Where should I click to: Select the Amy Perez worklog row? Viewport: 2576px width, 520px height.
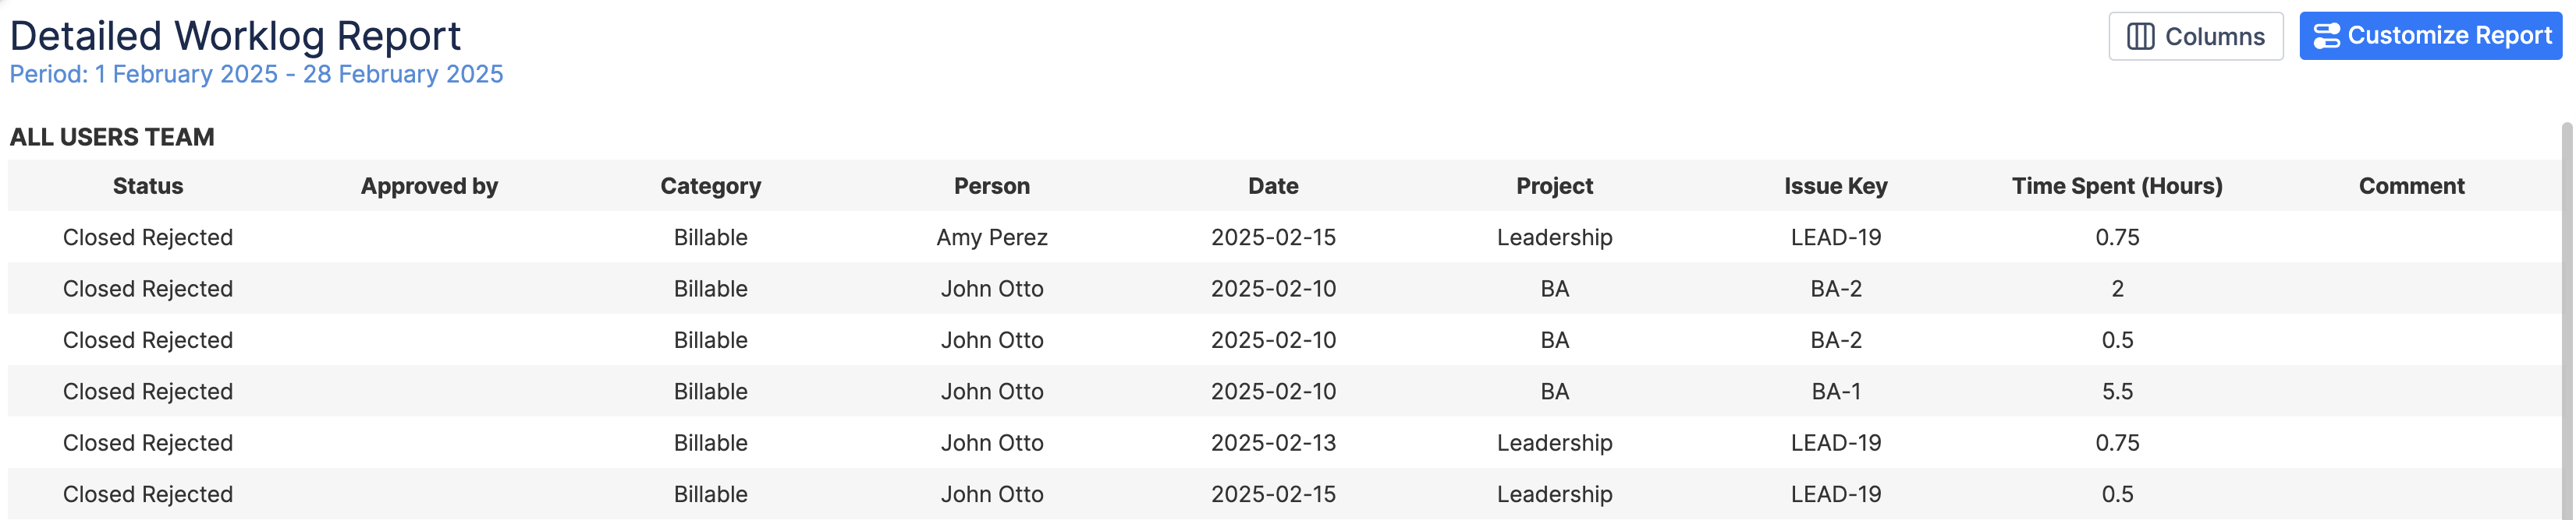992,237
